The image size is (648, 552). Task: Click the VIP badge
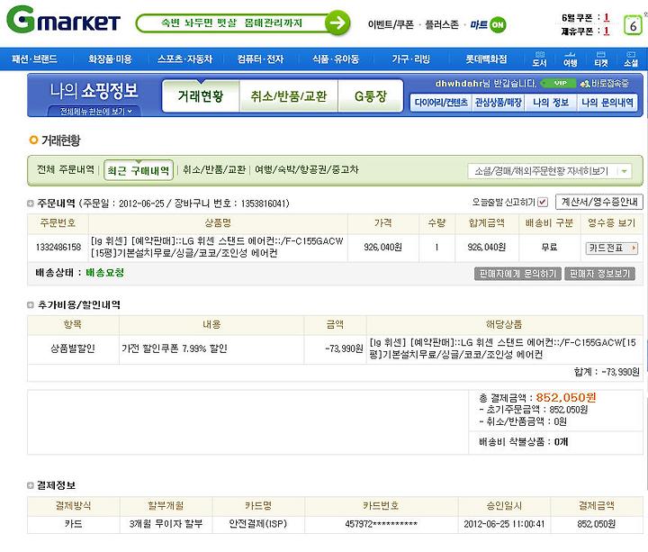coord(559,83)
